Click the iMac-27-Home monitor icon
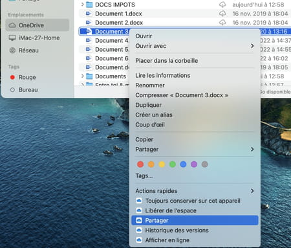Screen dimensions: 291x248 12,38
